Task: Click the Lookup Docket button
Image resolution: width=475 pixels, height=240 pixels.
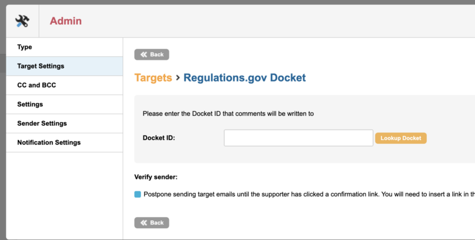Action: 401,138
